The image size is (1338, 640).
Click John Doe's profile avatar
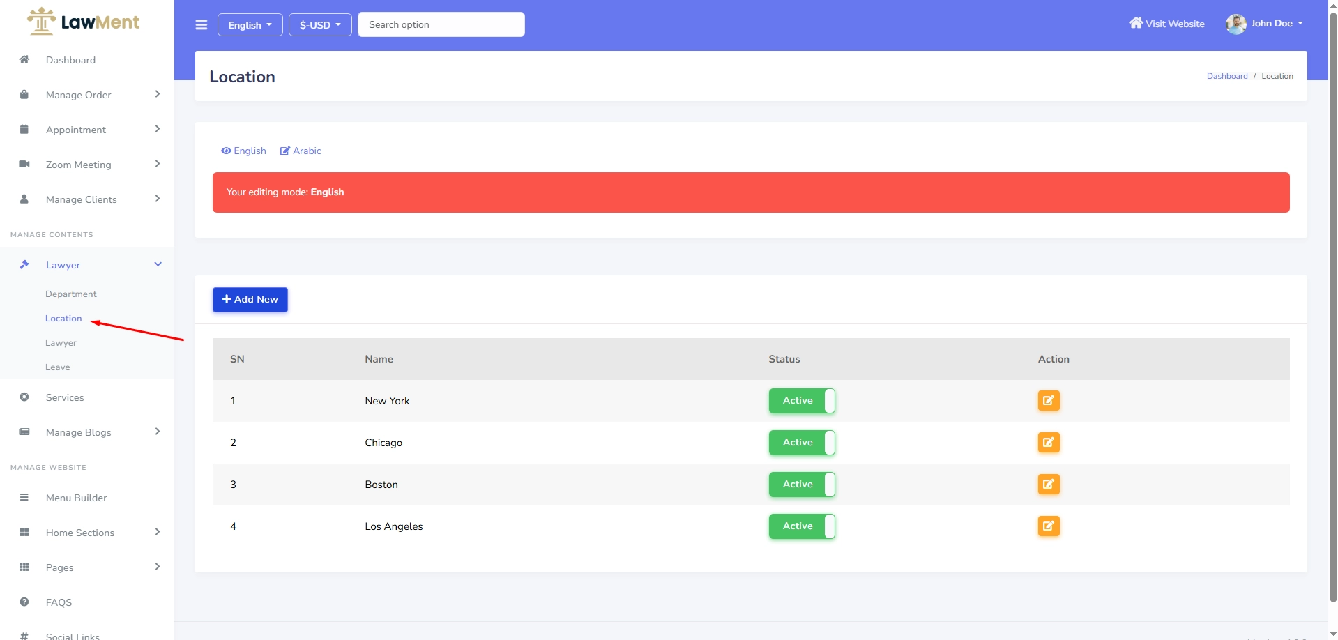1236,24
